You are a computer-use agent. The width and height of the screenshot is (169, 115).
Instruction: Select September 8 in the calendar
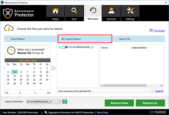[34, 72]
